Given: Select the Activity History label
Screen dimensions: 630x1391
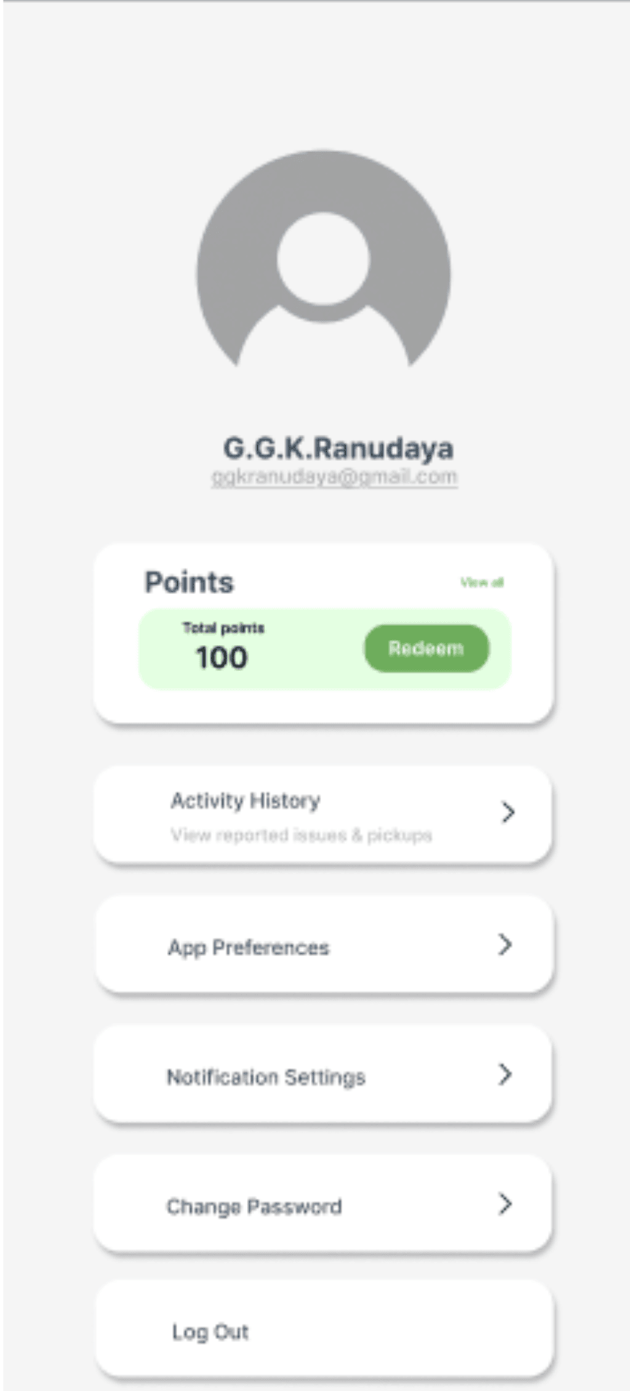Looking at the screenshot, I should [x=246, y=801].
